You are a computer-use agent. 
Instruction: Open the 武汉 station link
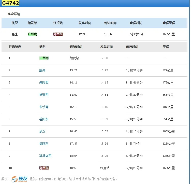coord(42,131)
